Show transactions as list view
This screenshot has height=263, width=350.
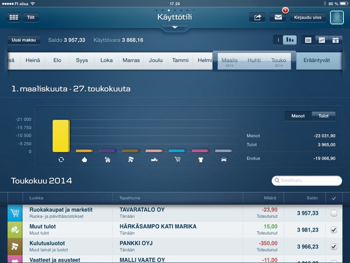(308, 40)
